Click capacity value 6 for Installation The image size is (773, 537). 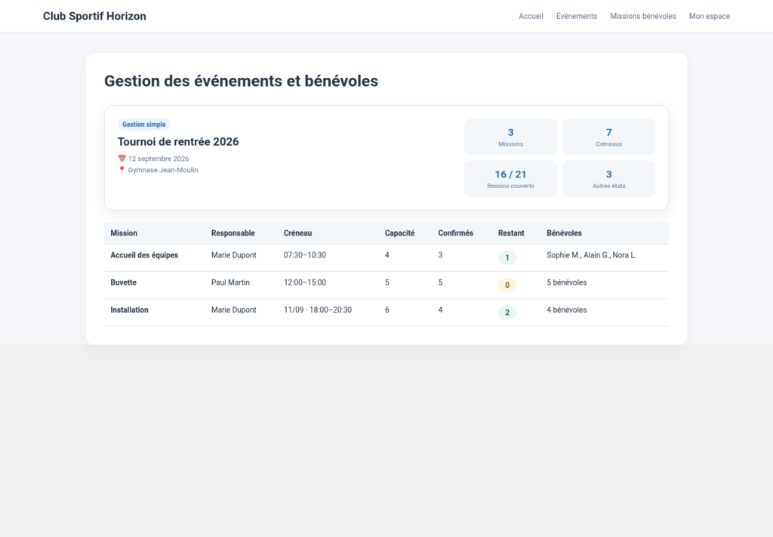coord(387,310)
